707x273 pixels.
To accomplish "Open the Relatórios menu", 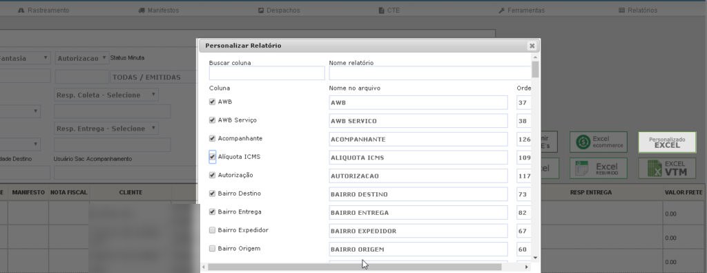I will click(x=637, y=10).
